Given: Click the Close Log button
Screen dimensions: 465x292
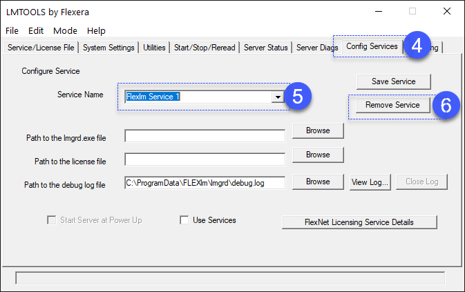Looking at the screenshot, I should coord(421,182).
